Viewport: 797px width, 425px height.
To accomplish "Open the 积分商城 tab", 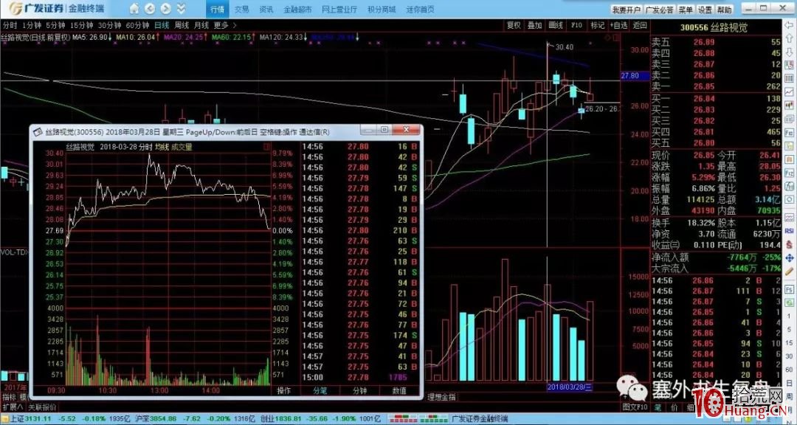I will pos(382,9).
